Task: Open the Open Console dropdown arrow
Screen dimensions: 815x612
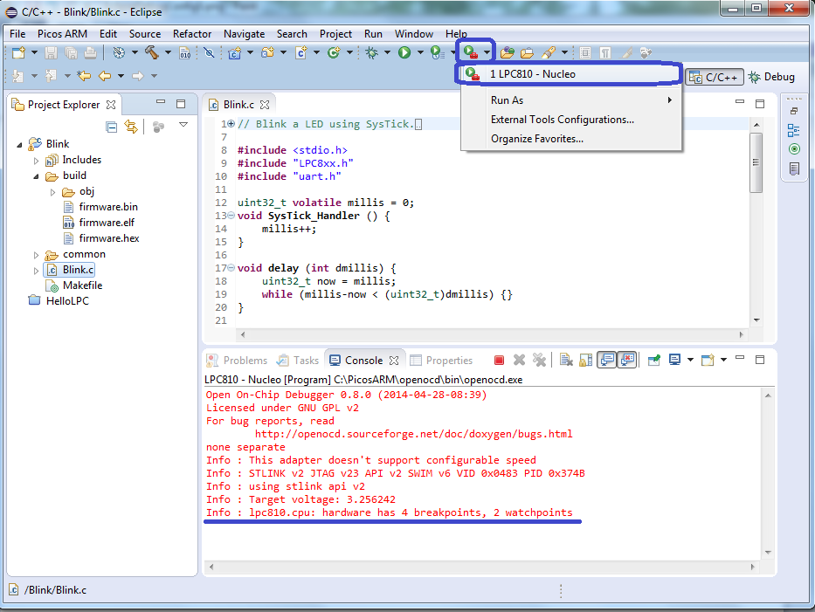Action: point(723,360)
